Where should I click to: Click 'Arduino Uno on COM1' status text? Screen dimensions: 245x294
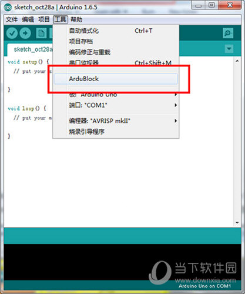click(204, 286)
